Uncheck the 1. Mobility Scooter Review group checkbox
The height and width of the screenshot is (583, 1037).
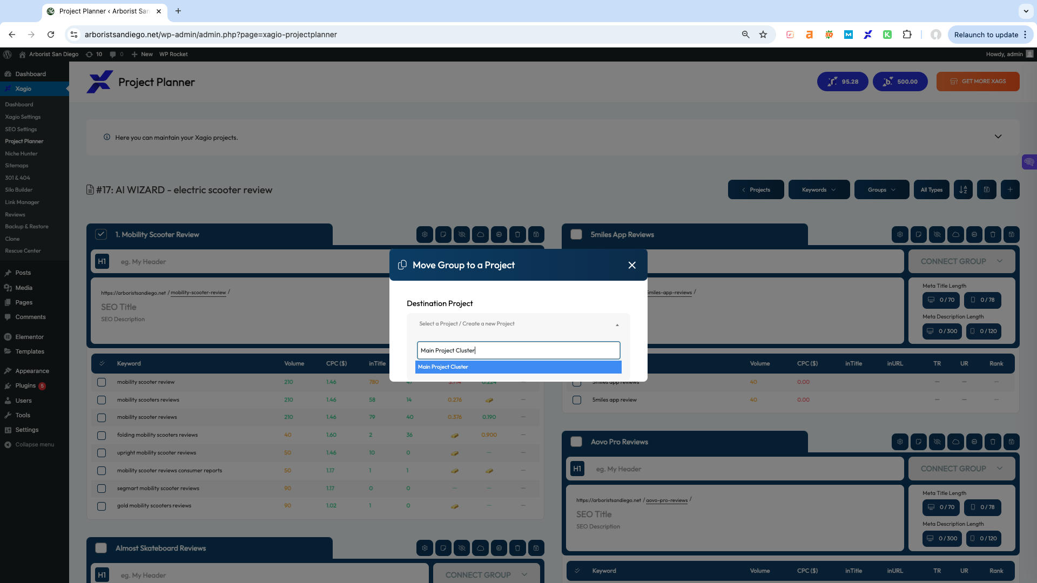click(101, 235)
